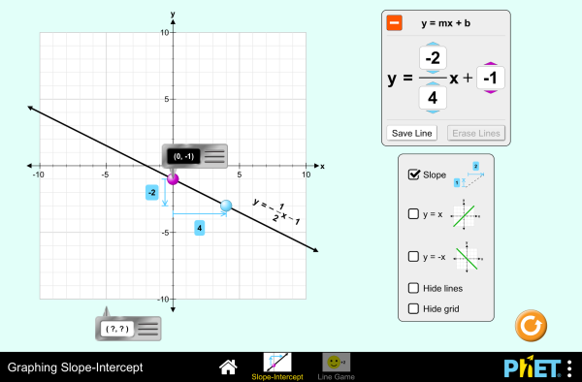Image resolution: width=582 pixels, height=382 pixels.
Task: Go to the home screen via house icon
Action: tap(228, 366)
